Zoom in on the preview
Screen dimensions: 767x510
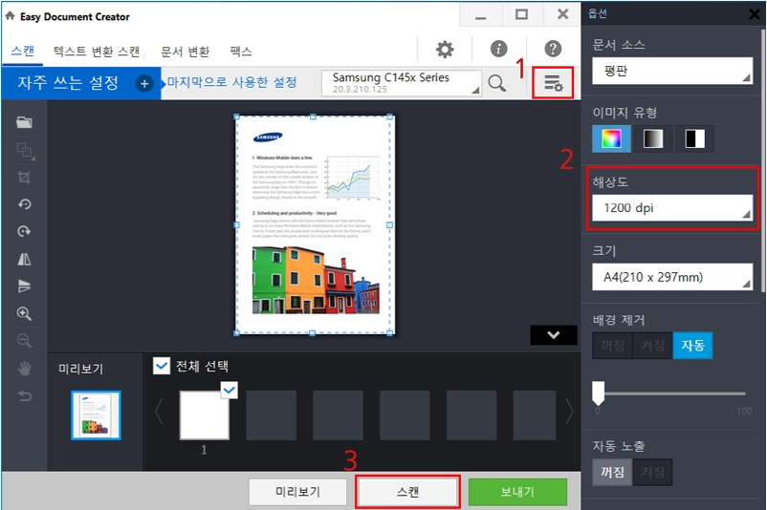(x=24, y=313)
